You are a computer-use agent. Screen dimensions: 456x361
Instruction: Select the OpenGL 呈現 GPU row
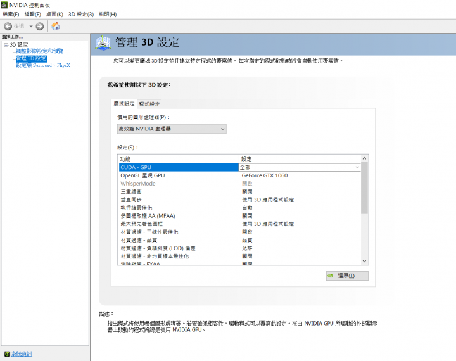coord(240,175)
